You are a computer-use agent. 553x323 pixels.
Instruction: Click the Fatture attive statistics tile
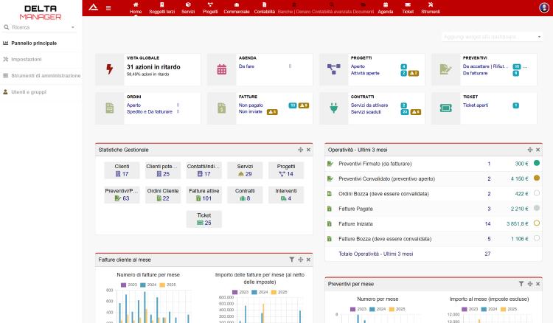point(204,194)
